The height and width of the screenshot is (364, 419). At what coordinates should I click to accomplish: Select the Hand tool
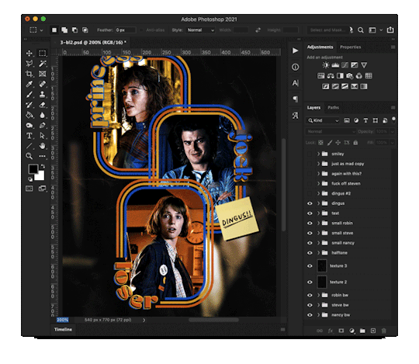click(42, 146)
